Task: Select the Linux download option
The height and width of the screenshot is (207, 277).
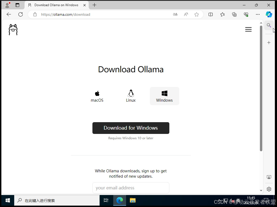Action: pos(131,96)
